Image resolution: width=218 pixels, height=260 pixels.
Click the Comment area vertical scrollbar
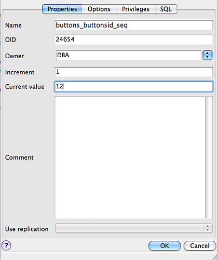tap(209, 158)
